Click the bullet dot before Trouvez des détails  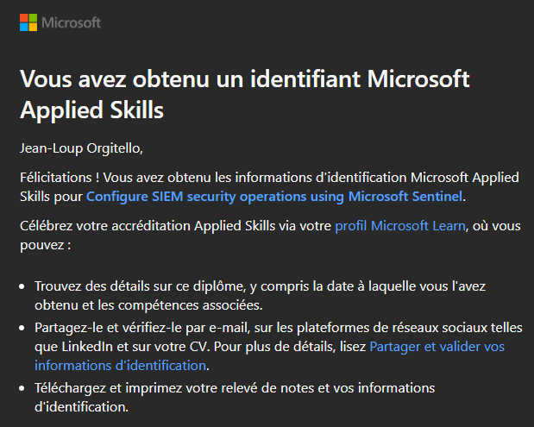22,286
